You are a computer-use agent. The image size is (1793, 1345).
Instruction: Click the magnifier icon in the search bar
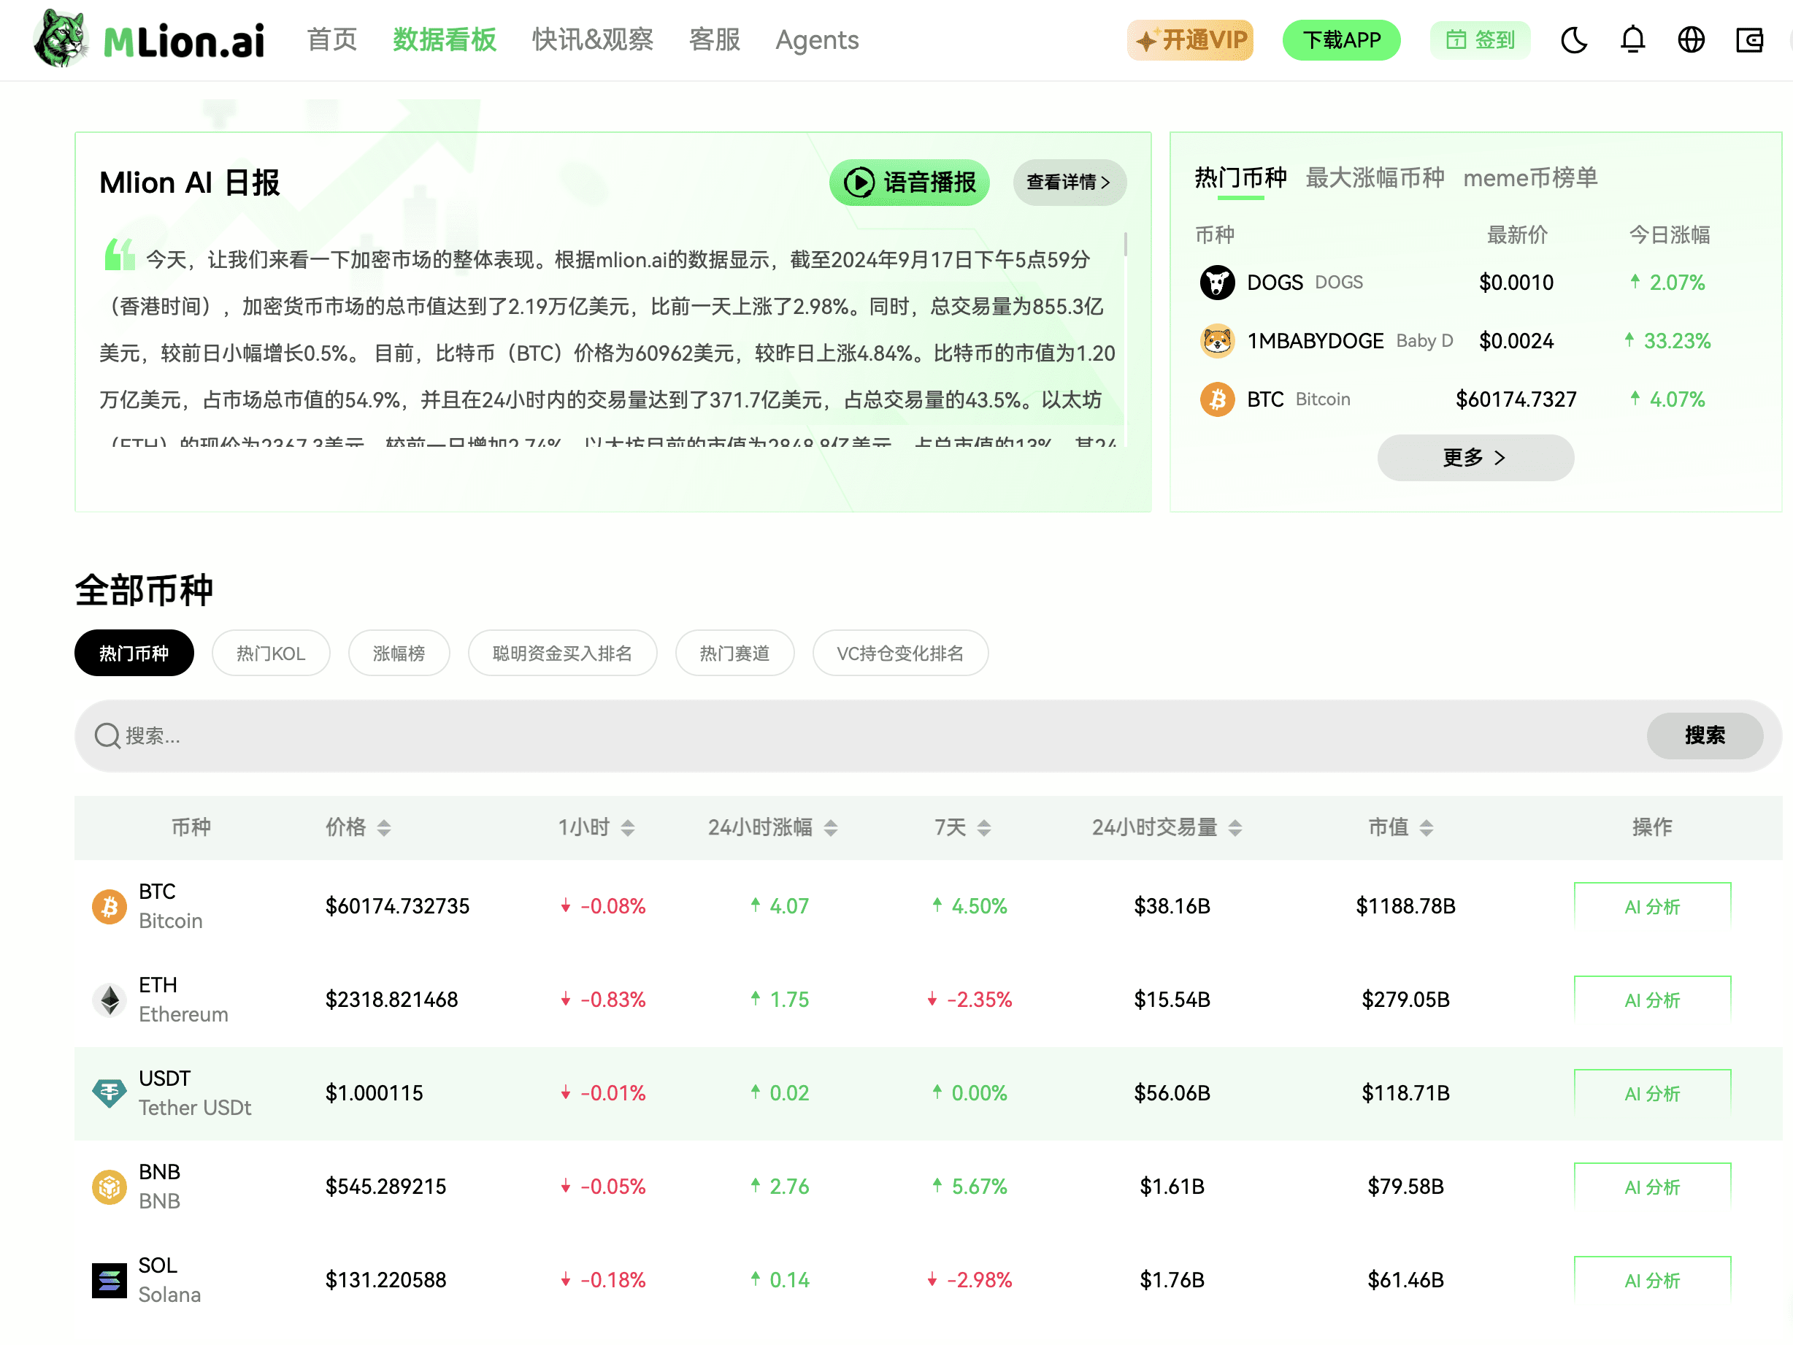108,735
